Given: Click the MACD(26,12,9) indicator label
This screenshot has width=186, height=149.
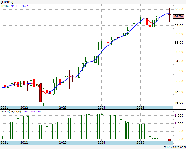Looking at the screenshot, I should pyautogui.click(x=11, y=112).
